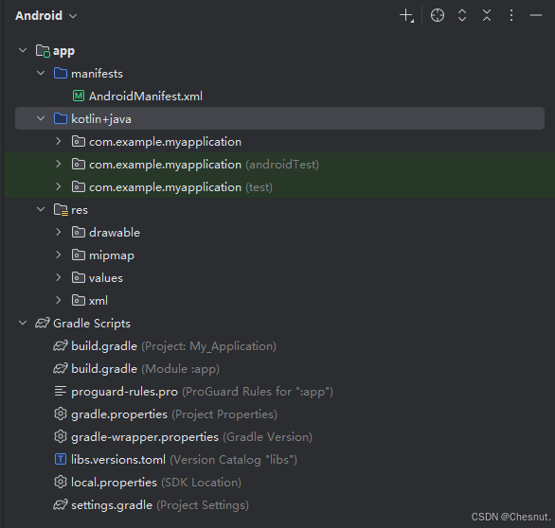Click the Gradle Scripts elephant icon
This screenshot has height=528, width=555.
click(x=43, y=323)
